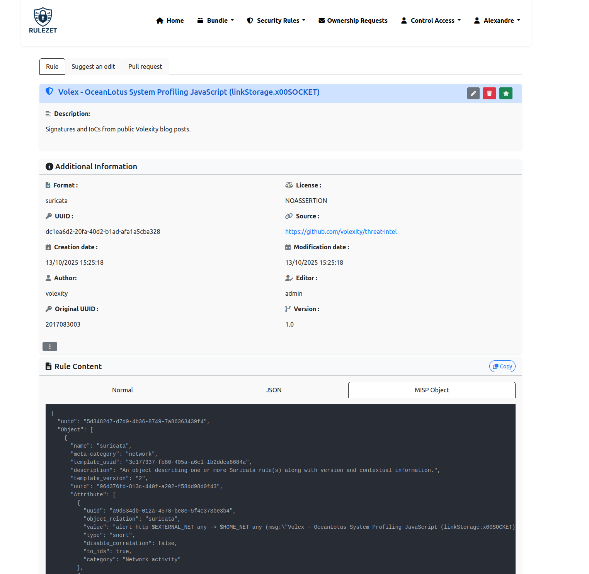Select the MISP Object view tab
This screenshot has height=574, width=589.
coord(432,390)
